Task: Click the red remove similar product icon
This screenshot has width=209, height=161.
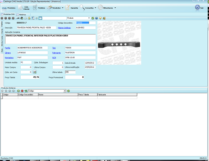Action: coord(22,91)
